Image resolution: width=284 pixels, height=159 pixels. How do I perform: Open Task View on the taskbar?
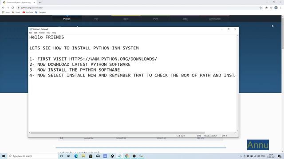pyautogui.click(x=69, y=156)
